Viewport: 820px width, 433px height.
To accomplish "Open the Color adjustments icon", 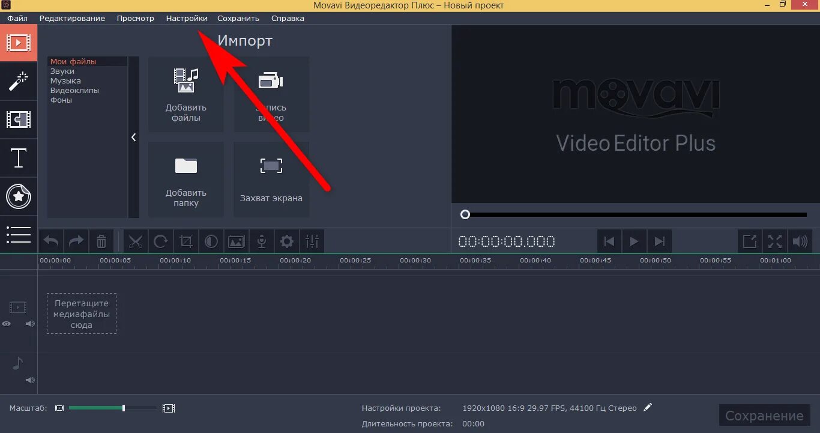I will point(211,241).
